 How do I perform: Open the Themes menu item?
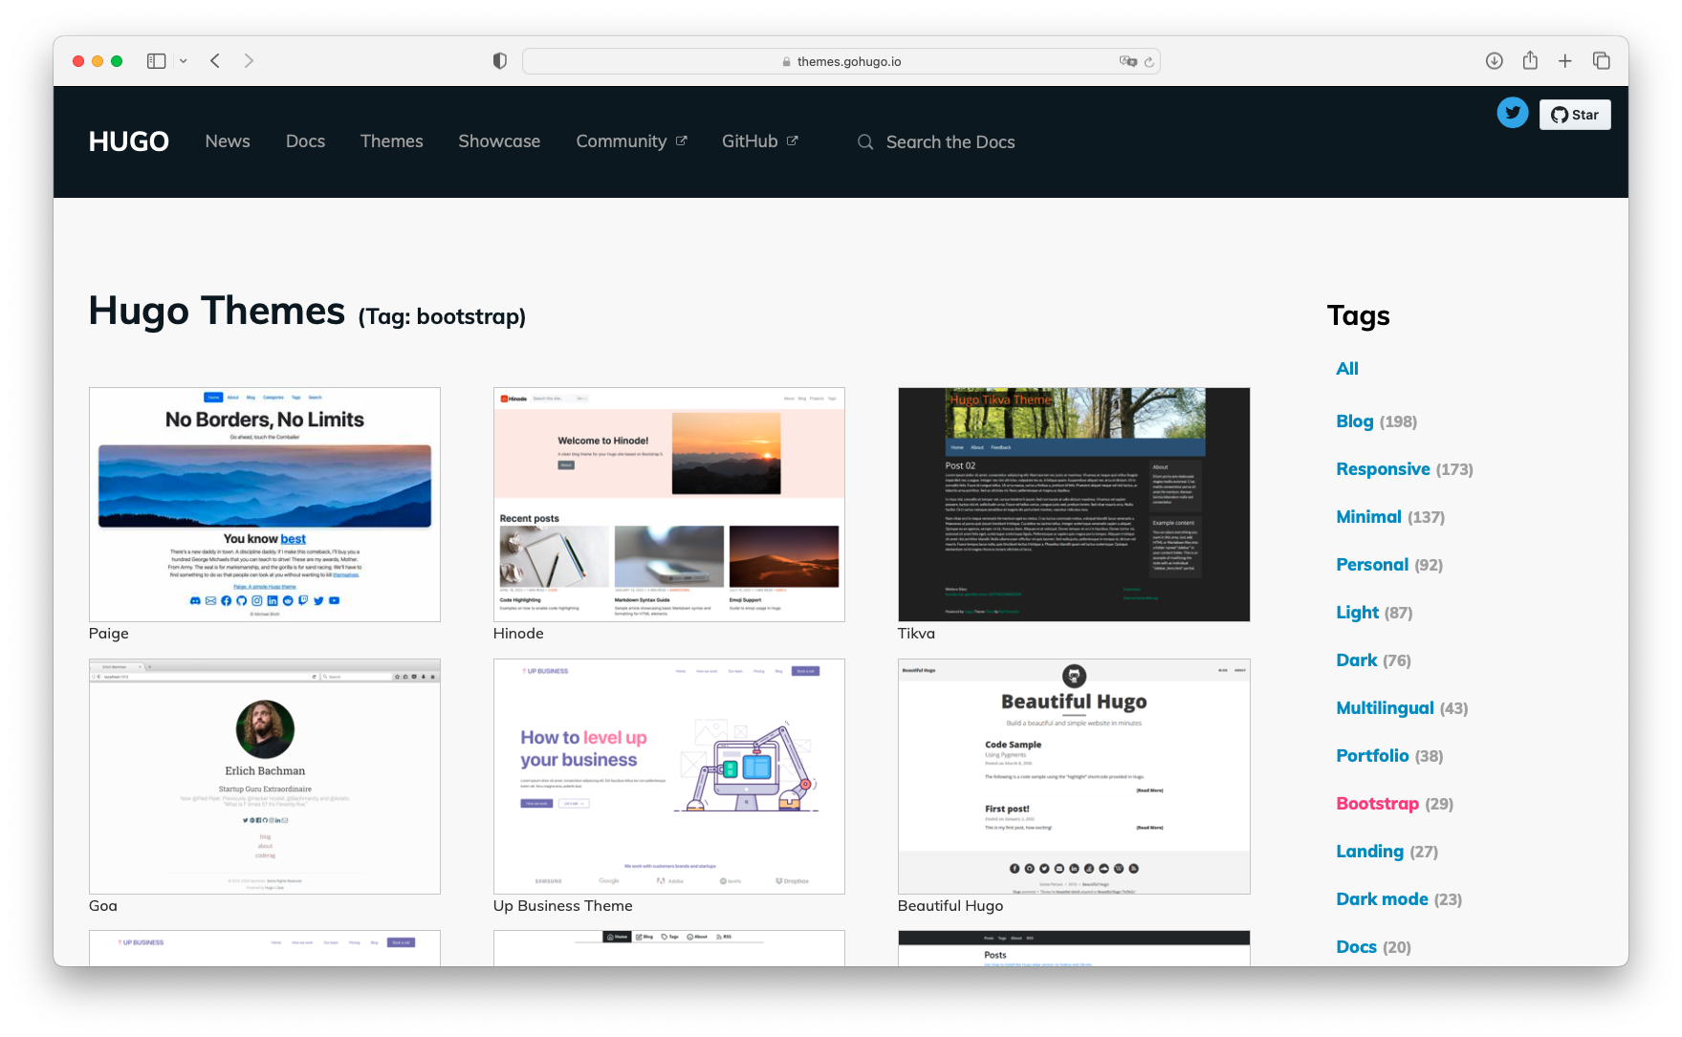click(391, 141)
